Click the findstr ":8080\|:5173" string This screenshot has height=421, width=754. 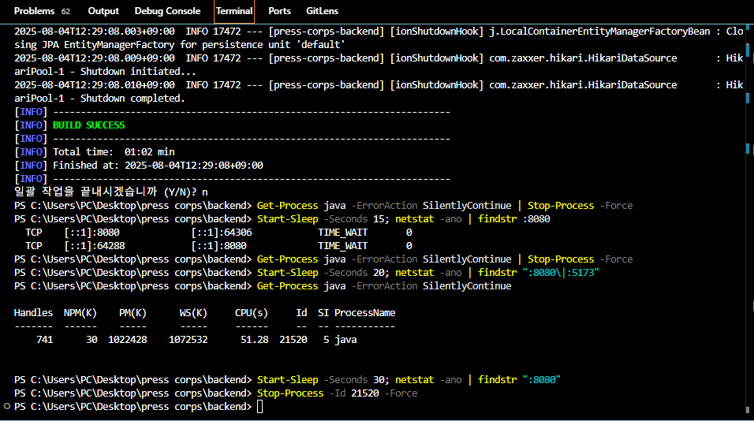(x=561, y=273)
